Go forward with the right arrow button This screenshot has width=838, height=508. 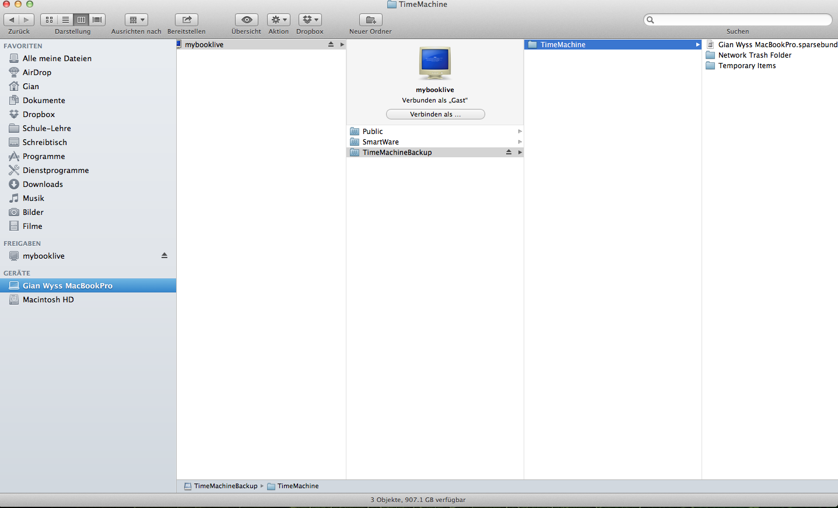pos(26,20)
